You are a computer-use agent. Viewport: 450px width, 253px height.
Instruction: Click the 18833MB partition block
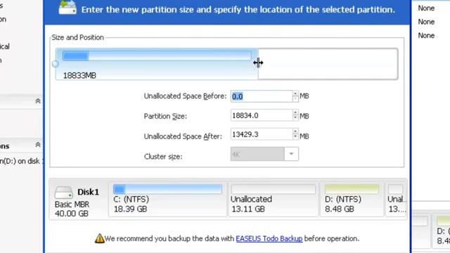[x=157, y=64]
